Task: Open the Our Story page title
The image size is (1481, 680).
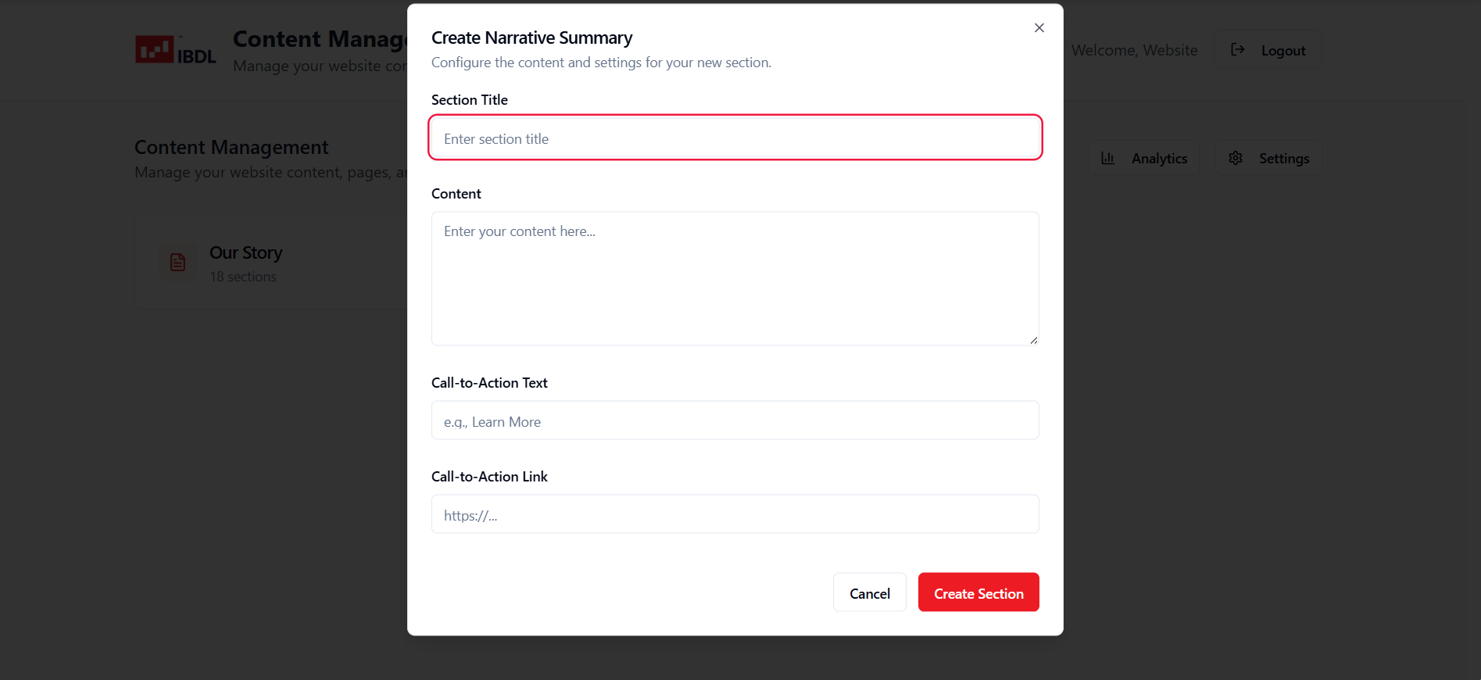Action: 246,253
